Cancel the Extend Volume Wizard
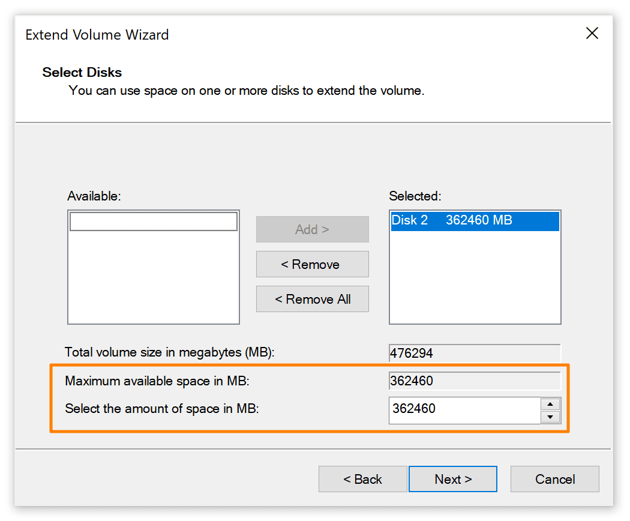 pos(554,479)
